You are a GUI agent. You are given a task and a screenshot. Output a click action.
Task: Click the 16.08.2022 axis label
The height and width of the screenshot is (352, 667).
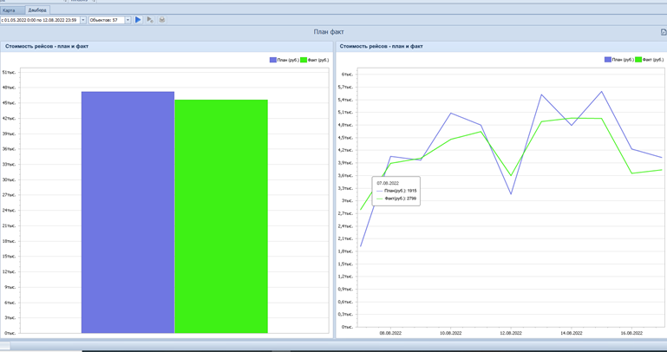tap(631, 333)
